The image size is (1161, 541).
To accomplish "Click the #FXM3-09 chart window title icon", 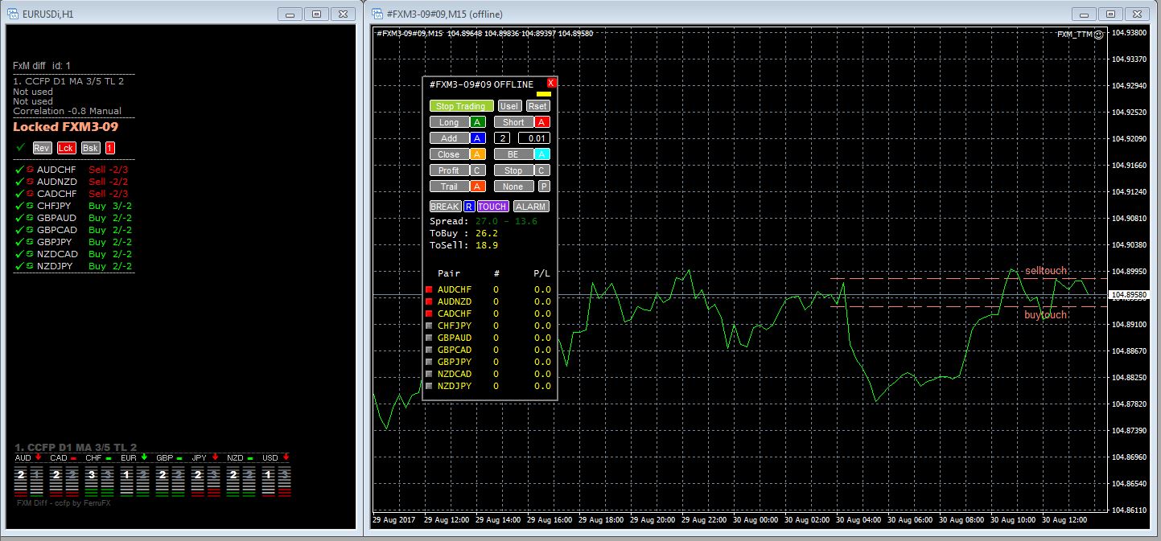I will pos(376,13).
